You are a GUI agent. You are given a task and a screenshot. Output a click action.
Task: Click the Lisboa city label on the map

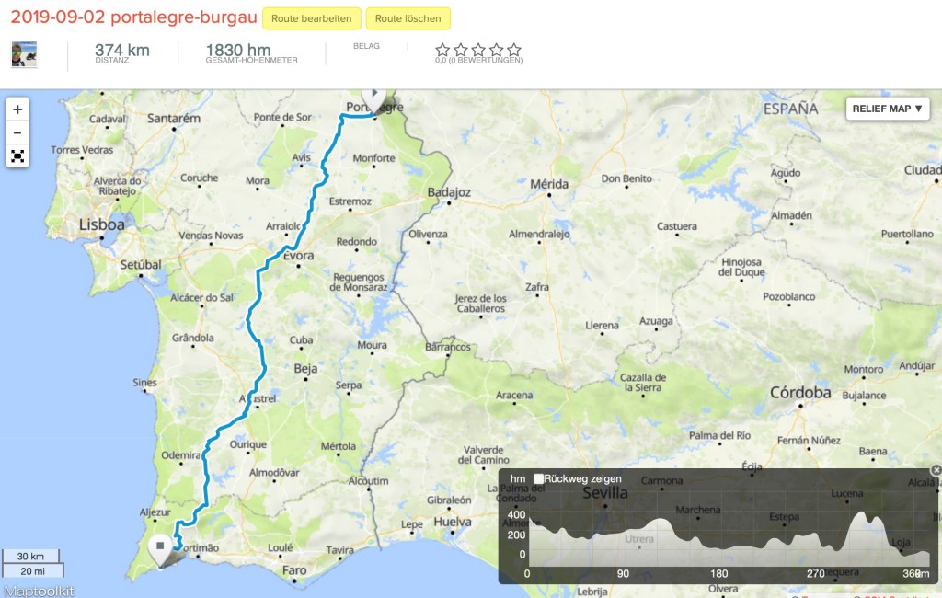pyautogui.click(x=102, y=224)
